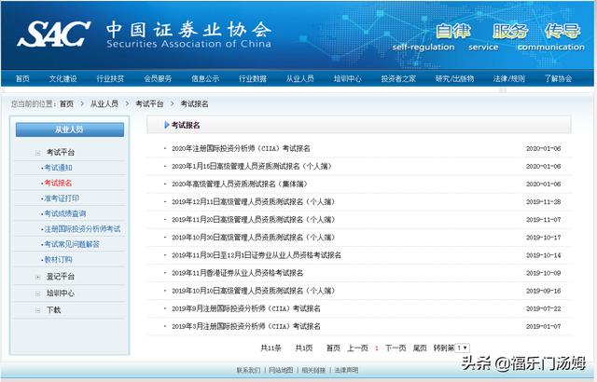This screenshot has height=382, width=597.
Task: Click the 2019-11-28 date text
Action: click(x=544, y=202)
